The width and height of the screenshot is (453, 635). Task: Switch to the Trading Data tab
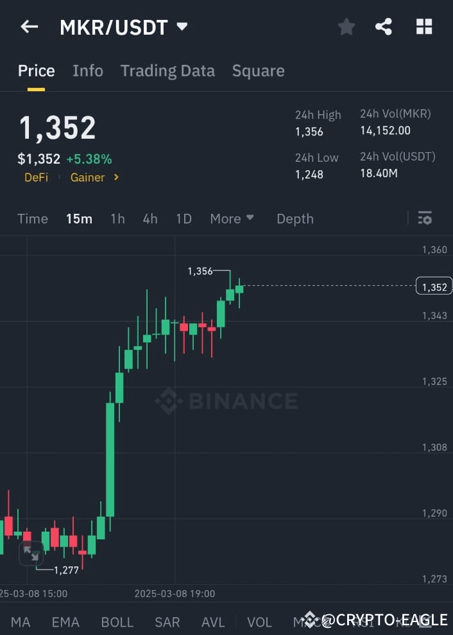coord(167,71)
